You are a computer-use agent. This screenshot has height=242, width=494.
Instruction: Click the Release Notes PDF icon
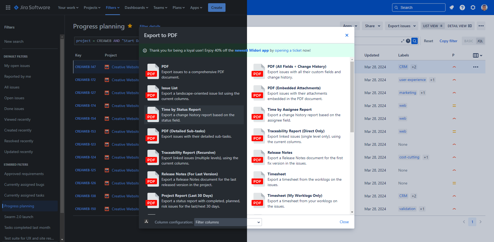click(x=258, y=157)
